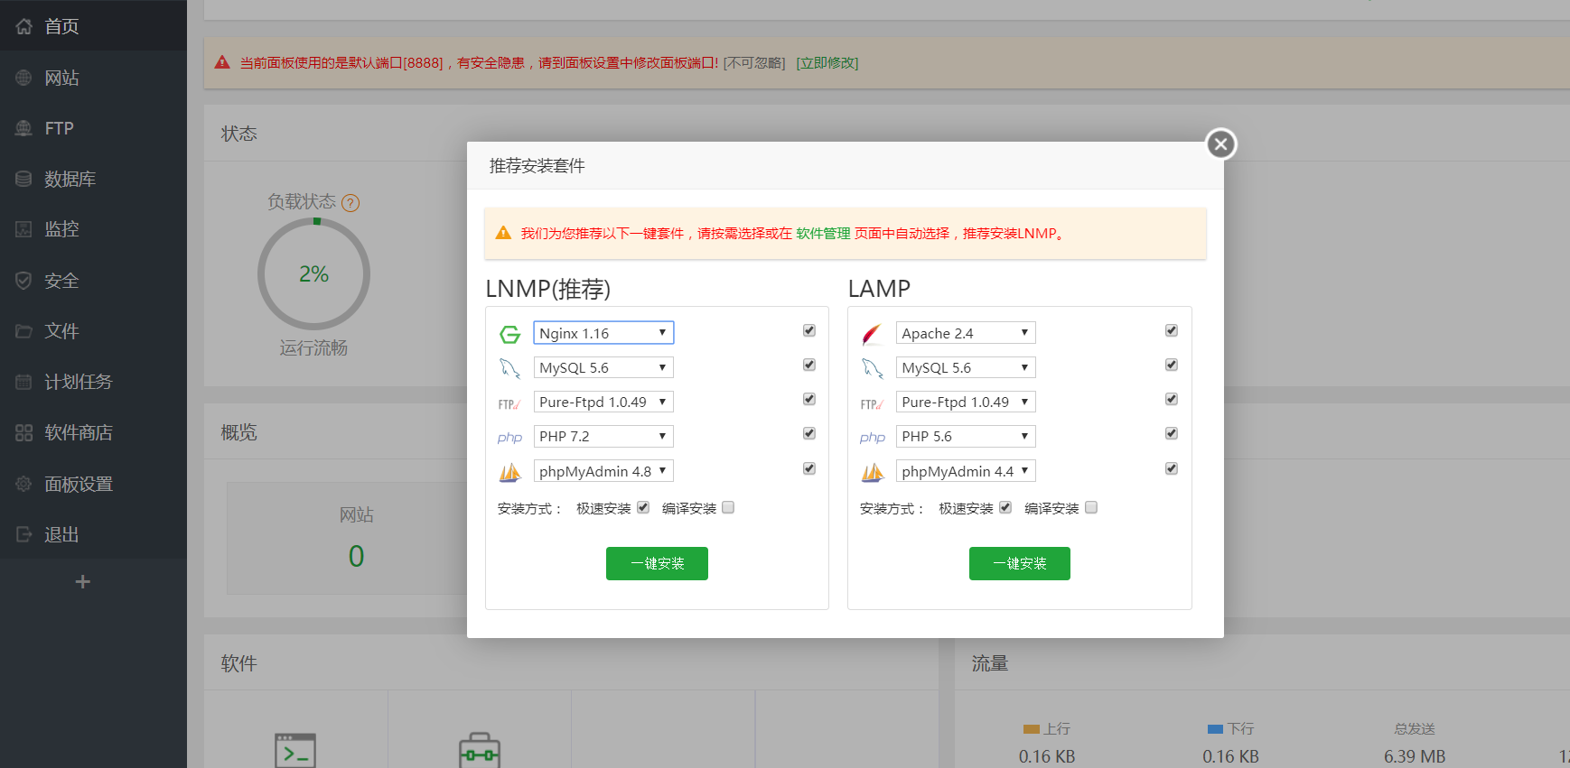Open the PHP 7.2 version dropdown
Image resolution: width=1570 pixels, height=768 pixels.
pyautogui.click(x=603, y=437)
